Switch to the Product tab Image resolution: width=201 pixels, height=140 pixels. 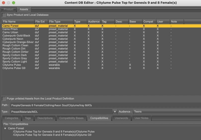[9, 9]
